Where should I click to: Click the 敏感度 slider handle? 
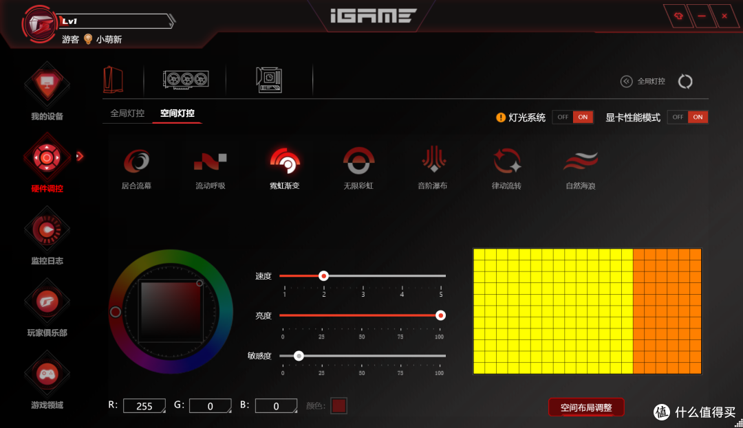[x=299, y=356]
